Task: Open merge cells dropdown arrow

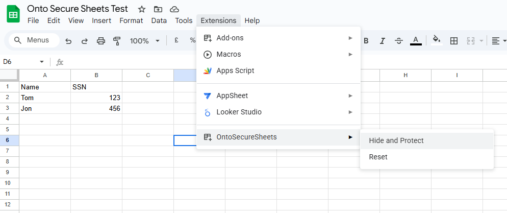Action: [481, 41]
